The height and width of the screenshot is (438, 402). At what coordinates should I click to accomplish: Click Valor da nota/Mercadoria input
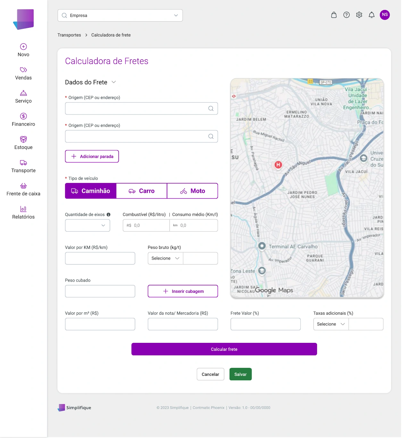pyautogui.click(x=183, y=324)
